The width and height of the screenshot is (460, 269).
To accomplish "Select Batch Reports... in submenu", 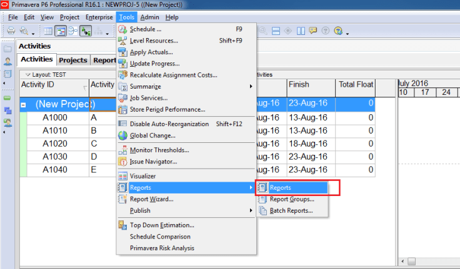I will point(292,210).
